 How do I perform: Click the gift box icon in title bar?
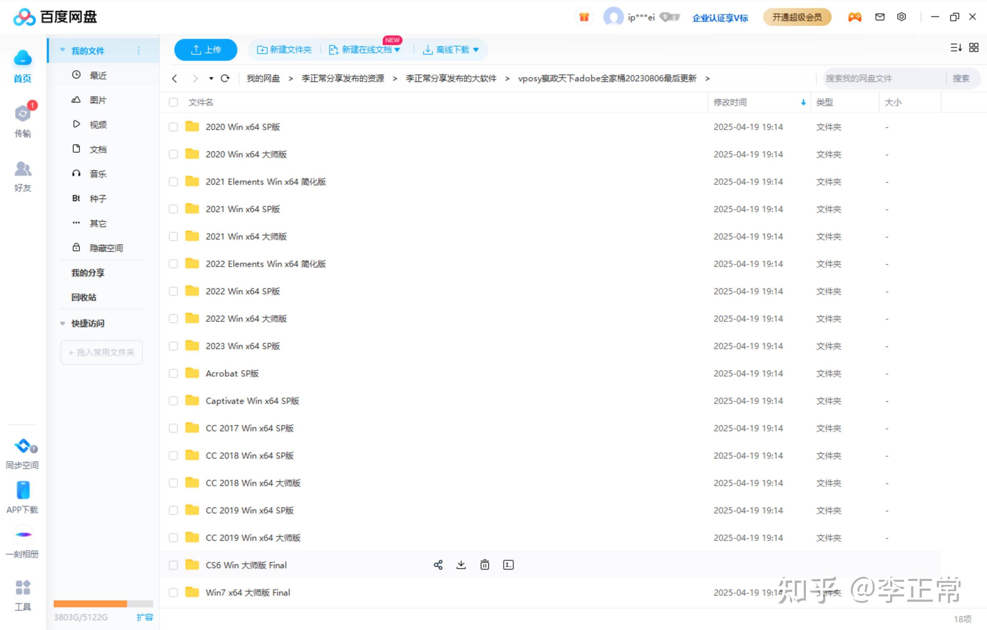tap(584, 17)
